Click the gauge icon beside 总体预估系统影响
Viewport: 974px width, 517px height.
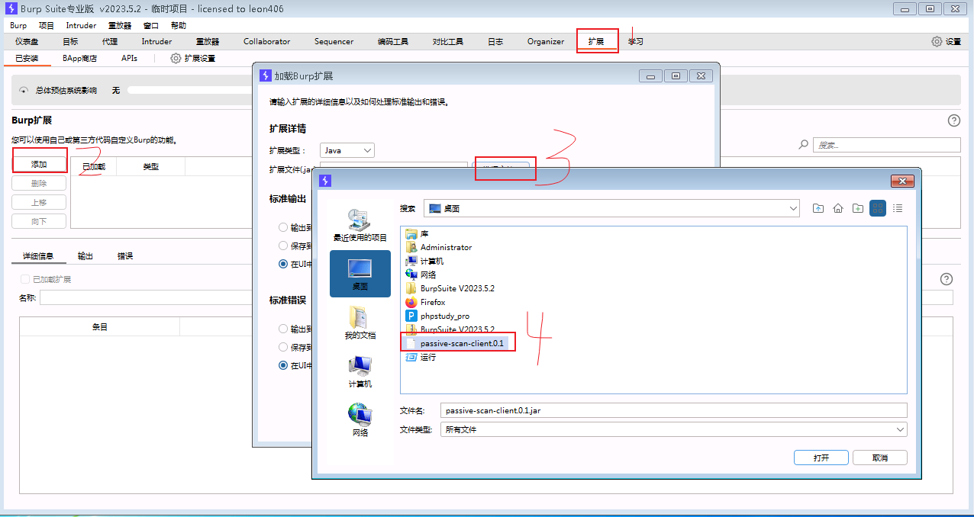24,90
